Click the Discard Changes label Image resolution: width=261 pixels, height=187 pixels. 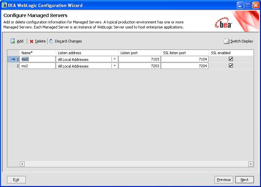click(x=68, y=41)
